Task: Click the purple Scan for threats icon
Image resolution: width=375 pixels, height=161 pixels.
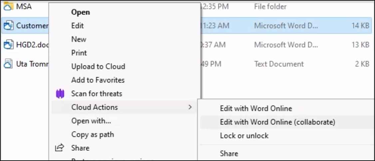Action: [x=60, y=94]
